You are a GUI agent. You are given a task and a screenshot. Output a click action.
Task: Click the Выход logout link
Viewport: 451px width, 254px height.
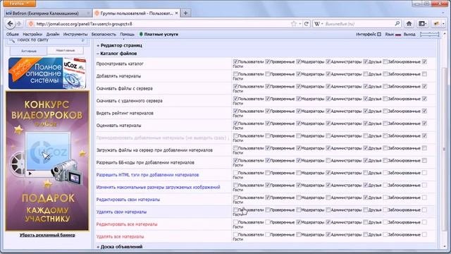(409, 35)
